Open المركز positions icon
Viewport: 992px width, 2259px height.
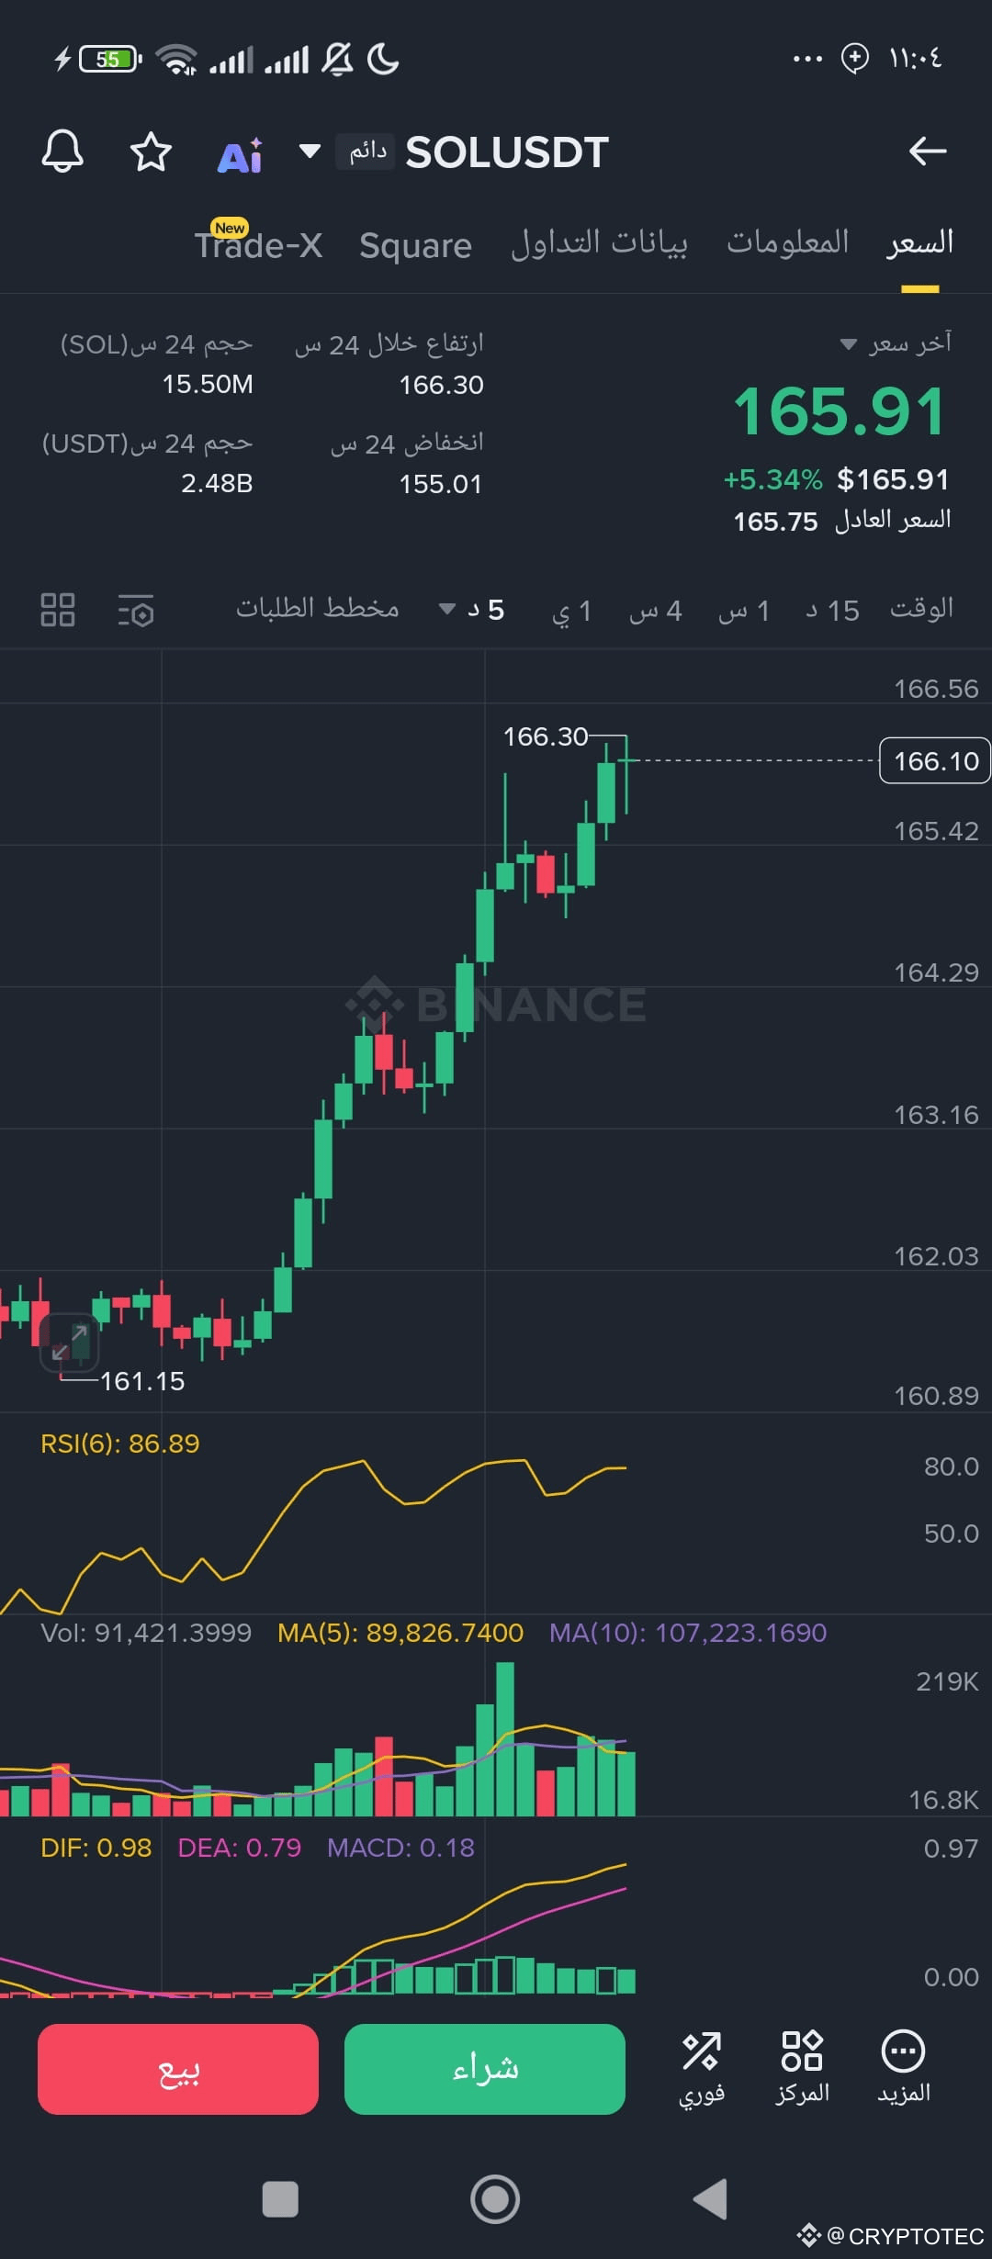point(802,2068)
